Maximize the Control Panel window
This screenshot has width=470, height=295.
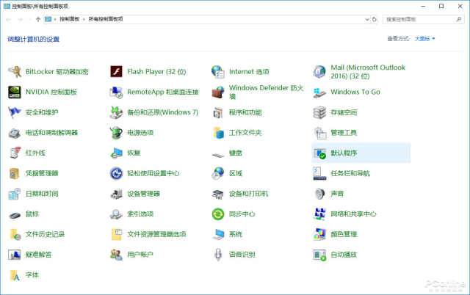pos(441,6)
